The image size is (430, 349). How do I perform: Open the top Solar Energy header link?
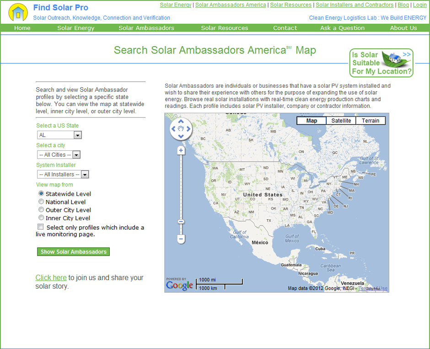[176, 5]
